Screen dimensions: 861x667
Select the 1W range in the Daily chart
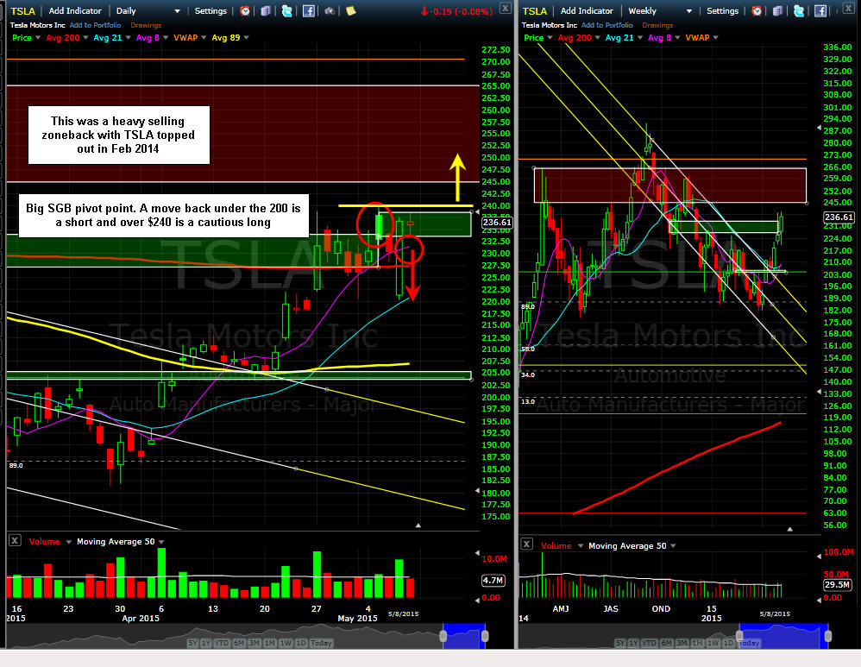click(x=286, y=643)
